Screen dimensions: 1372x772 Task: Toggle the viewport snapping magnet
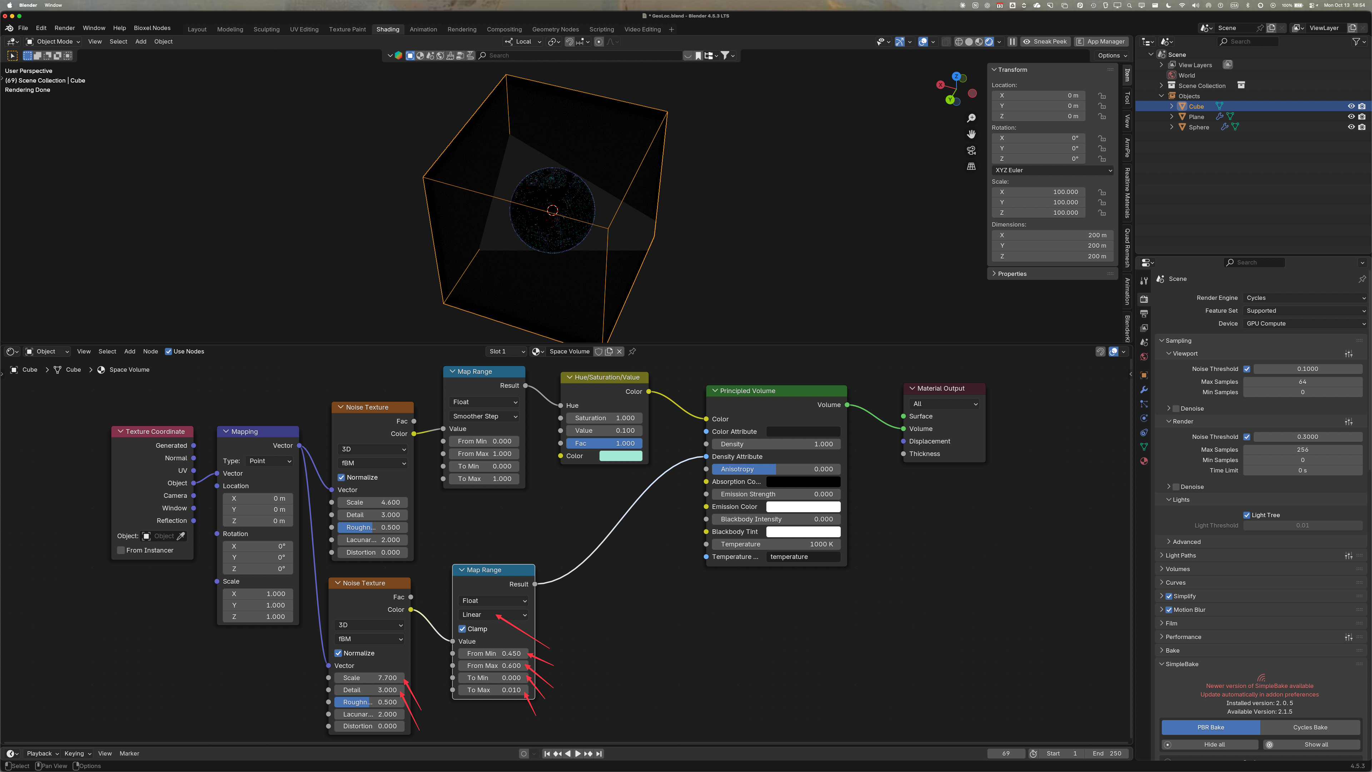pos(570,41)
